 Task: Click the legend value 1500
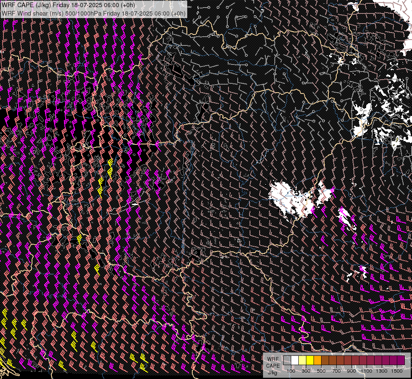(x=397, y=371)
